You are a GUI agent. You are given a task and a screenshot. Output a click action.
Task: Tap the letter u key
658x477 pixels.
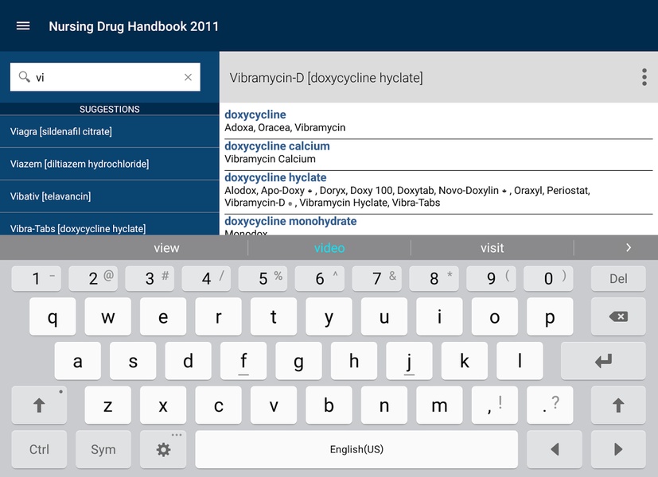384,316
